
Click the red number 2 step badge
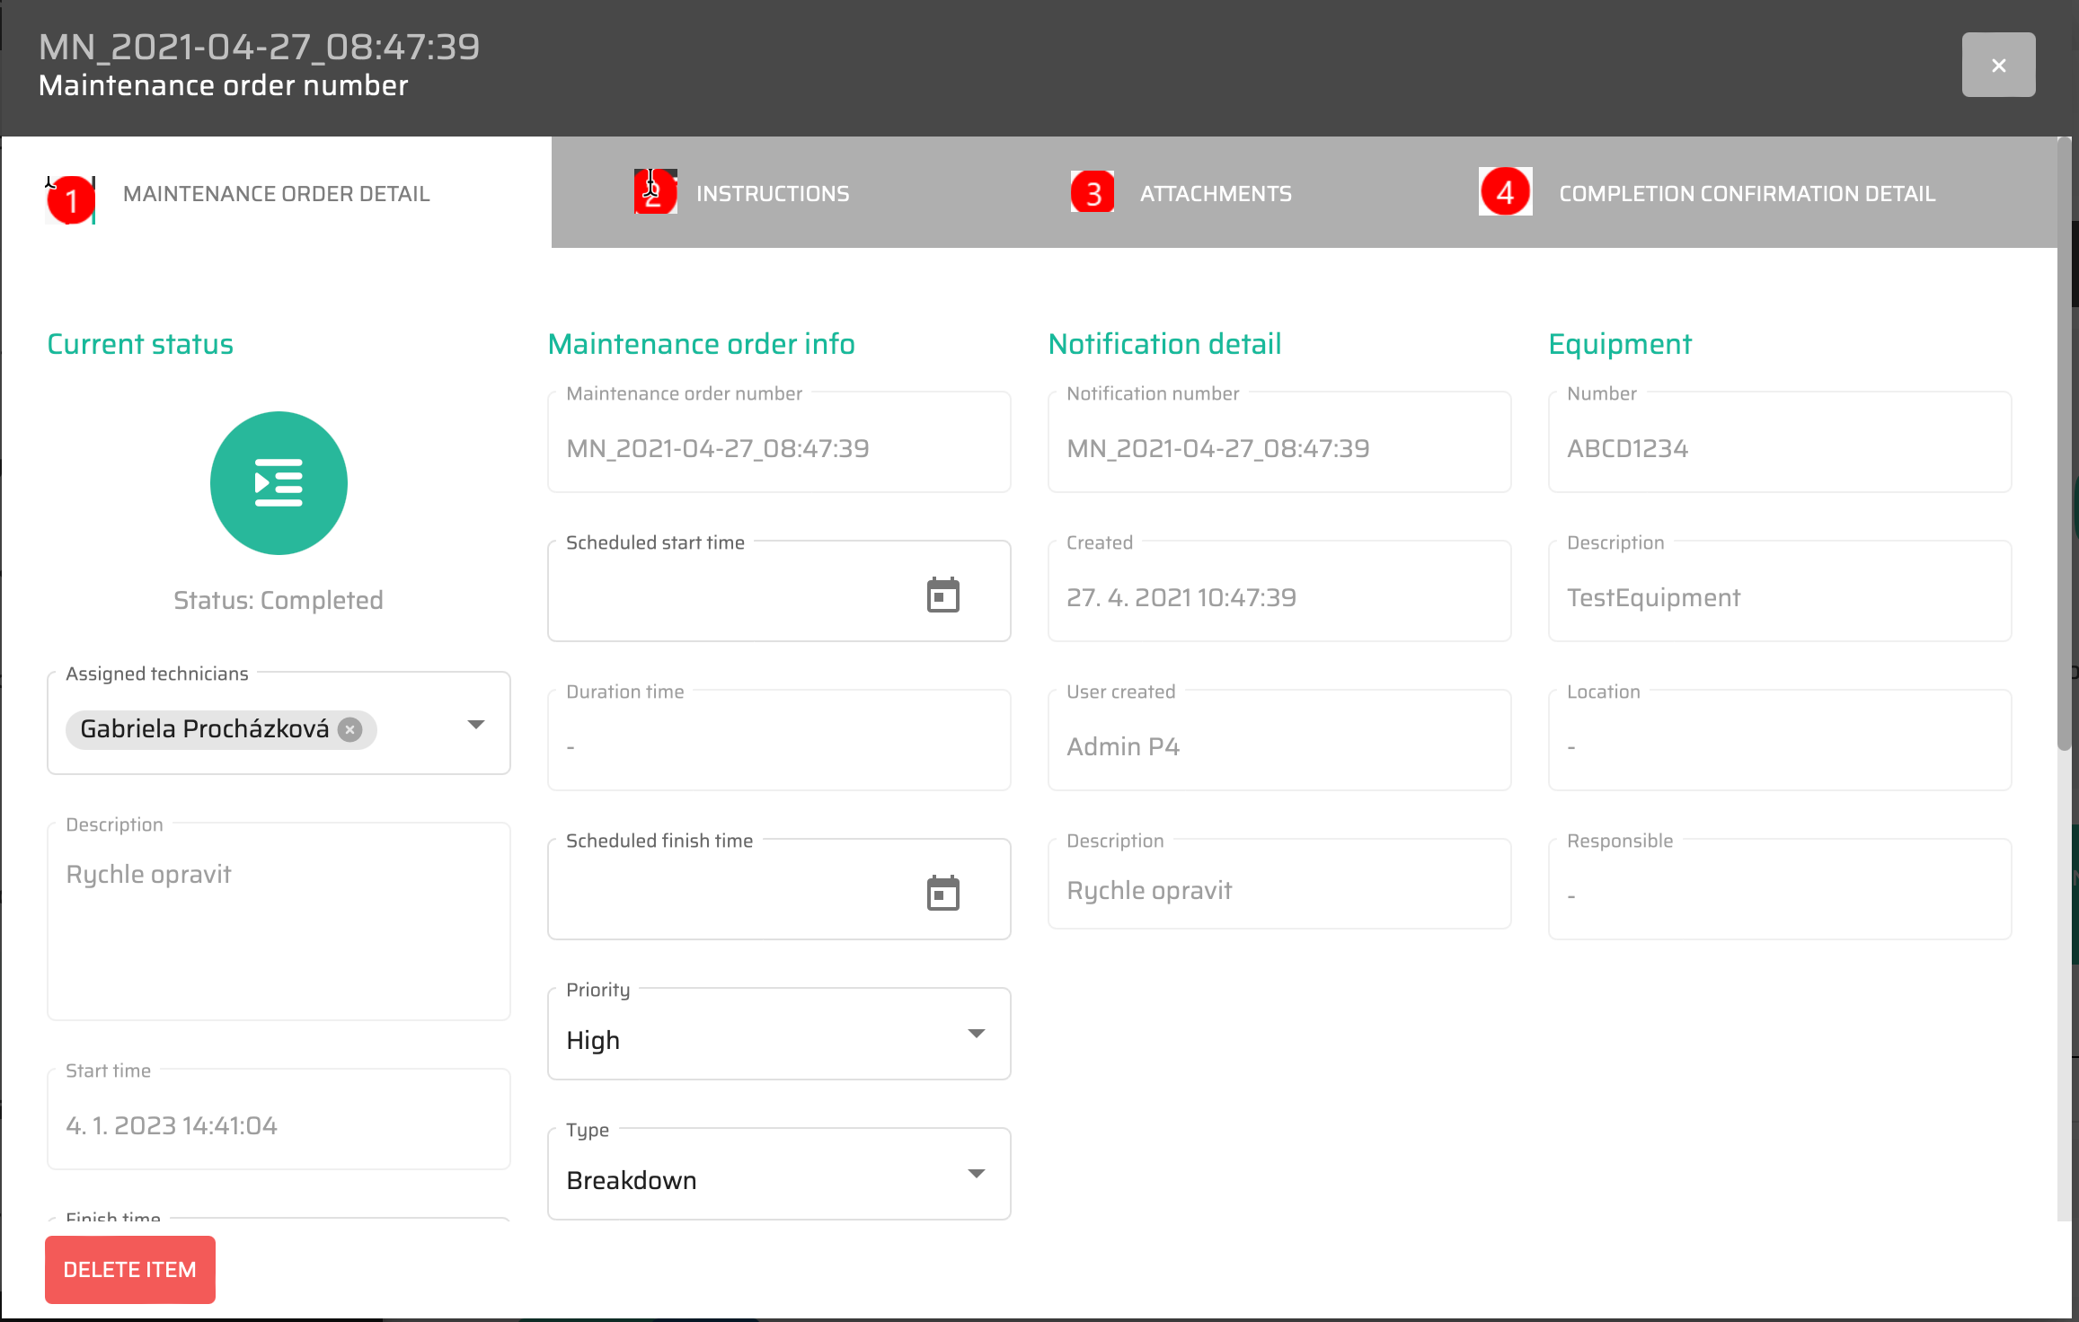(655, 191)
